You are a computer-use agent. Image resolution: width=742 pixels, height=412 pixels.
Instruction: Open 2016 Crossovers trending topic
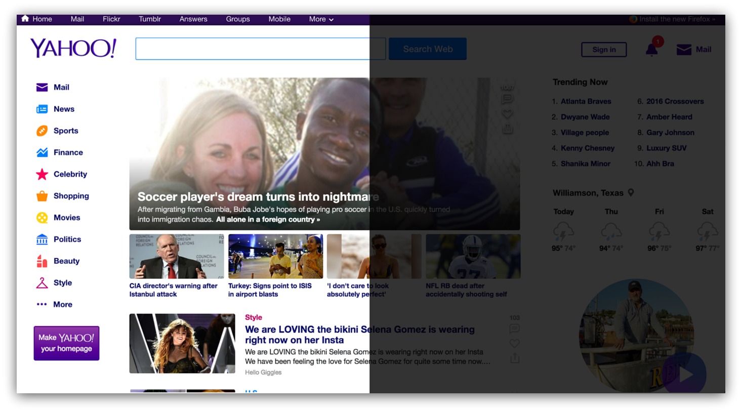click(x=675, y=101)
